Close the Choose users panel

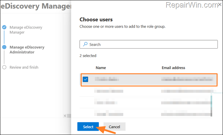220,5
